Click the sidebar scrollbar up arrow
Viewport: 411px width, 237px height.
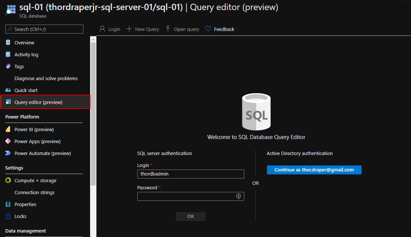(x=93, y=39)
